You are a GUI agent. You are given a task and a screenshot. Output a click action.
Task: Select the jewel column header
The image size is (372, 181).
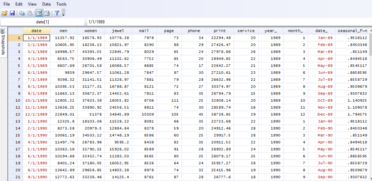(x=118, y=31)
